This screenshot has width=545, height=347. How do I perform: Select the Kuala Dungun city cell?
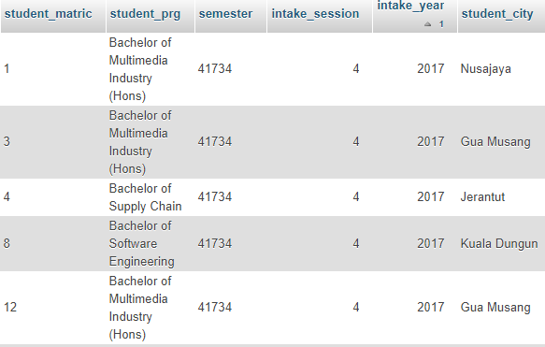click(x=499, y=244)
